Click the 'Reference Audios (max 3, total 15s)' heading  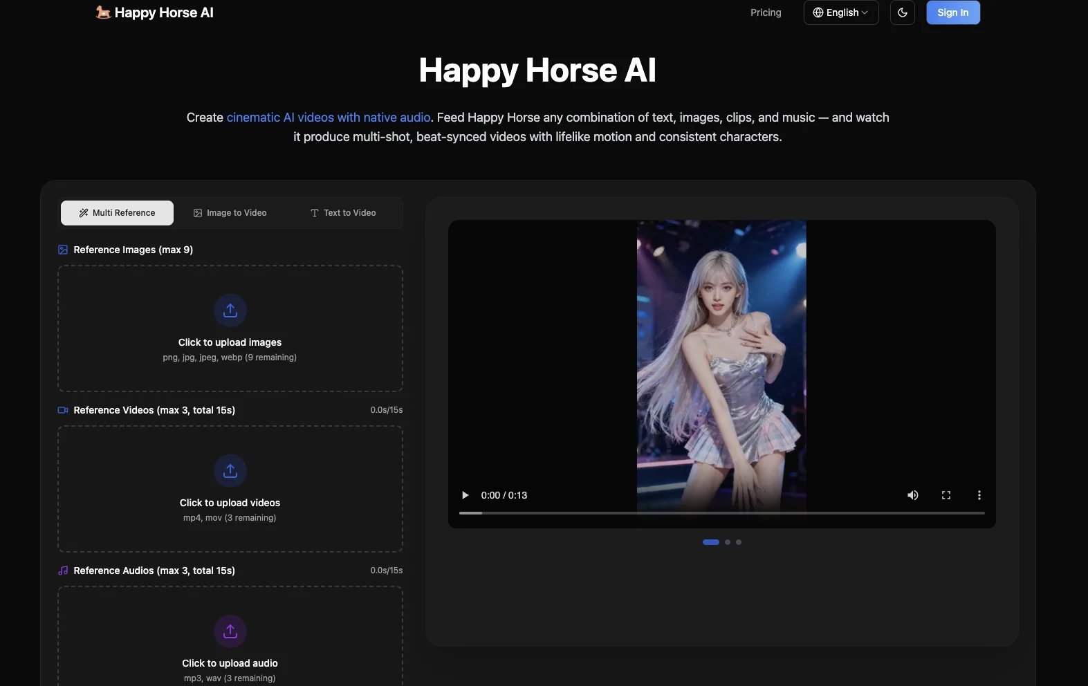tap(154, 571)
